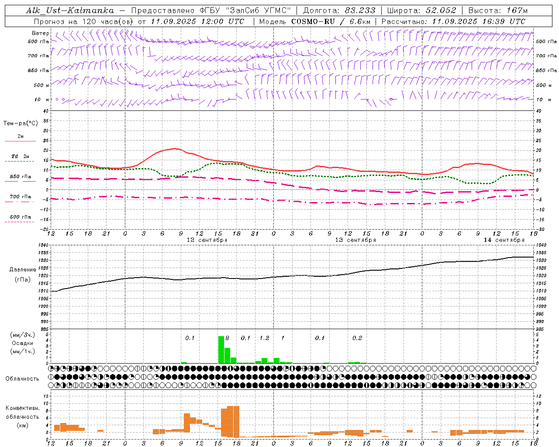The image size is (559, 447).
Task: Click the Осадки precipitation label
Action: point(22,343)
